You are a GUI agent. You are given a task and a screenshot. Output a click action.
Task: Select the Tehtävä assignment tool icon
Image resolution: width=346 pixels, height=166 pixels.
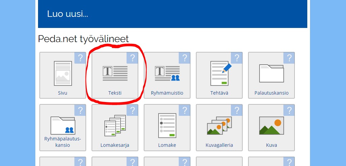[x=219, y=73]
